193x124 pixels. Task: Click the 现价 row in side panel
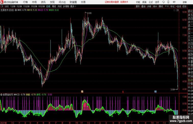(x=190, y=51)
